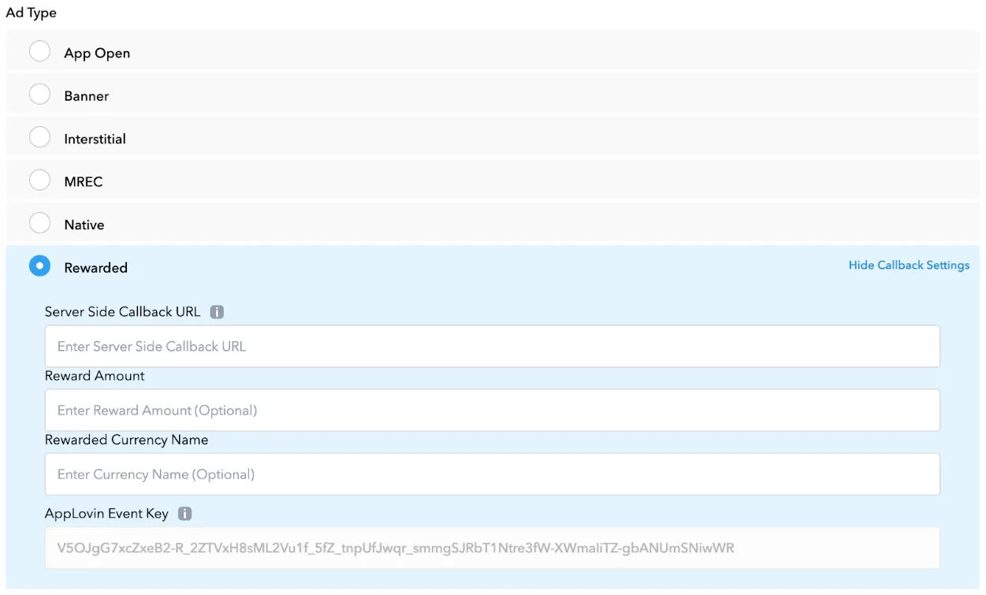Select the App Open ad type
The width and height of the screenshot is (986, 595).
point(39,52)
